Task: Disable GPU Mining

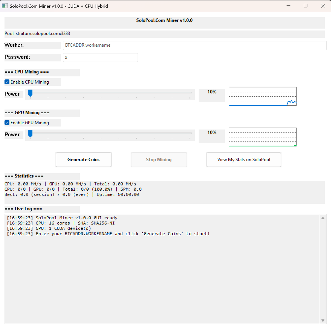Action: point(7,122)
